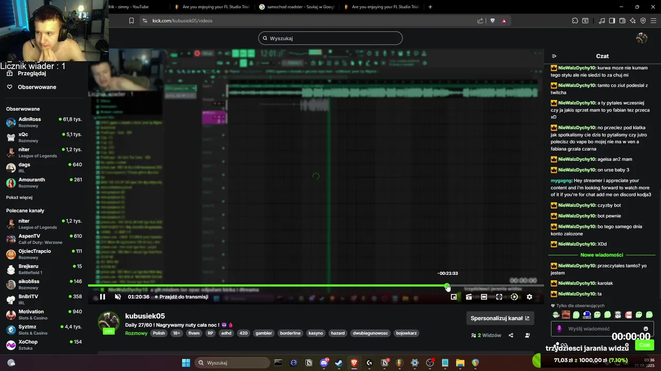Screen dimensions: 661x371
Task: Open the browser extensions puzzle icon
Action: click(575, 21)
